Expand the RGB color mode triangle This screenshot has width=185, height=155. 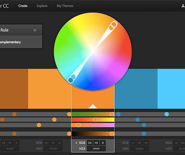pos(76,143)
